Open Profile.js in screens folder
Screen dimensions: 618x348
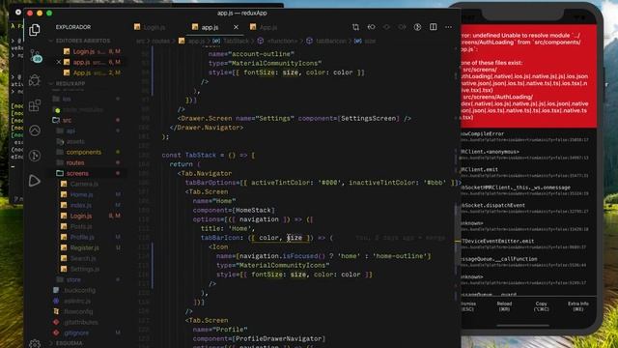82,237
